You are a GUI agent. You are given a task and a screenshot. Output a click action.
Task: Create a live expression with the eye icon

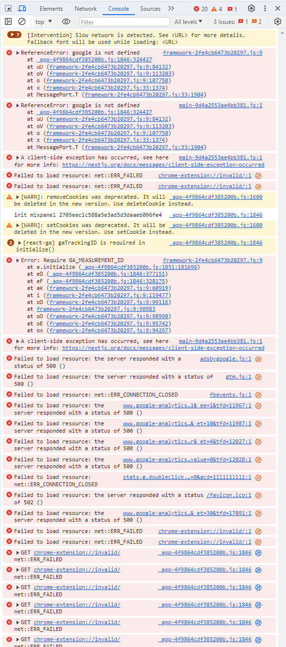point(66,21)
